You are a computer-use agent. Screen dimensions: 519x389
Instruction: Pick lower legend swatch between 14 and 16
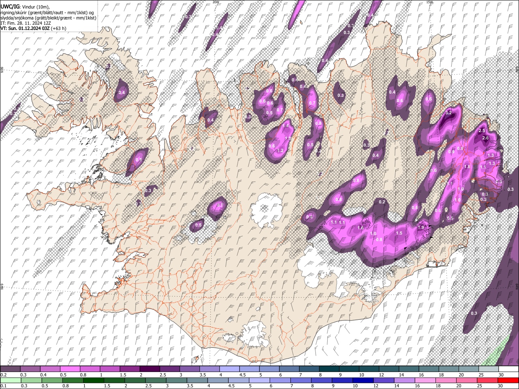405,380
